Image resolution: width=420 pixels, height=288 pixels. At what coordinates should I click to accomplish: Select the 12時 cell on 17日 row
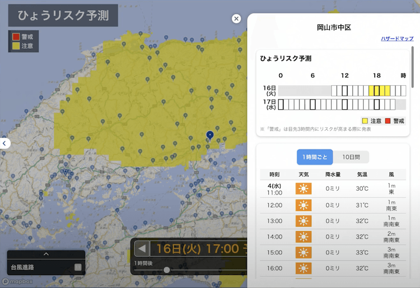click(344, 105)
